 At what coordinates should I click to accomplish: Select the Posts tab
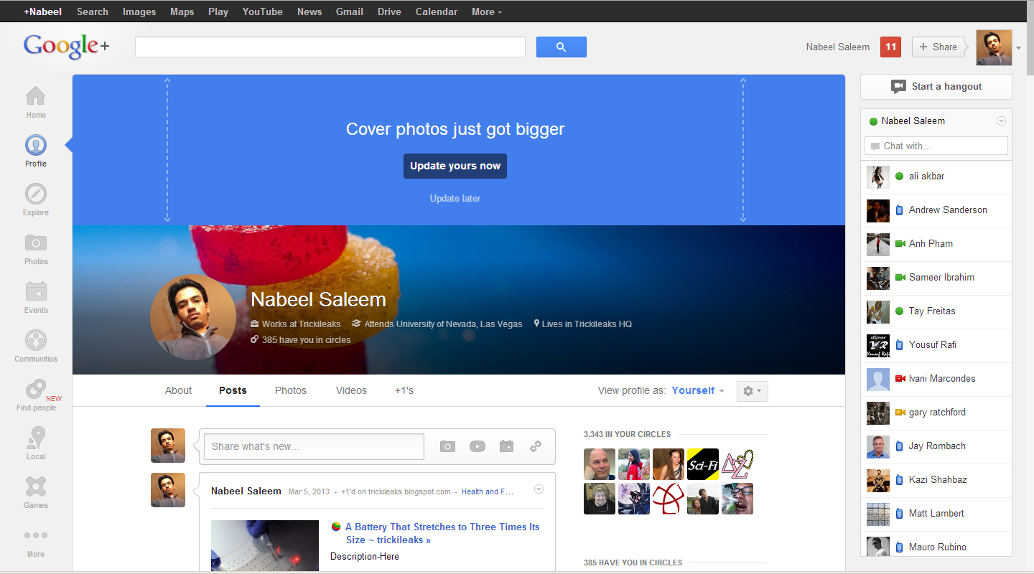[233, 391]
